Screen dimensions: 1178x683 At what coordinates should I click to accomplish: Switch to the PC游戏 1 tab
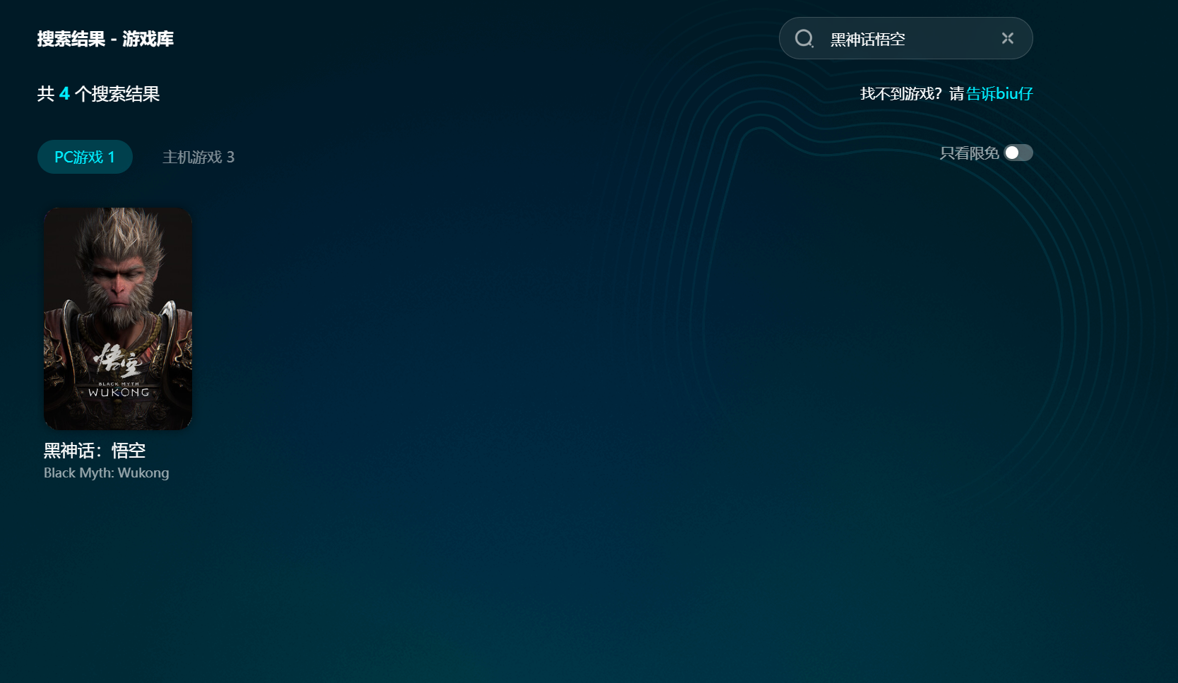coord(85,157)
